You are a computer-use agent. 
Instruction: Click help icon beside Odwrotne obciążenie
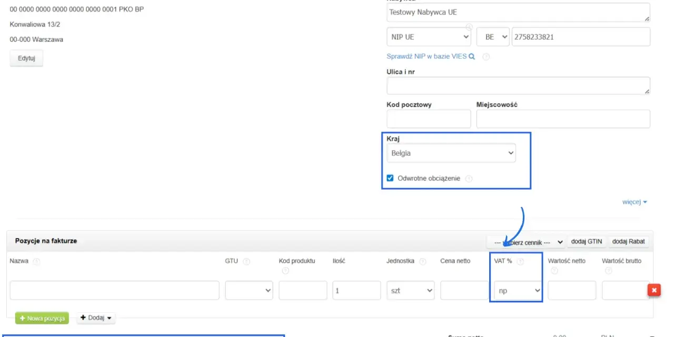click(x=469, y=179)
